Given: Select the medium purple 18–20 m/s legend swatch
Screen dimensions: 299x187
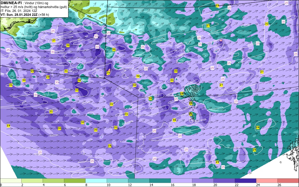Looking at the screenshot, I should [203, 181].
